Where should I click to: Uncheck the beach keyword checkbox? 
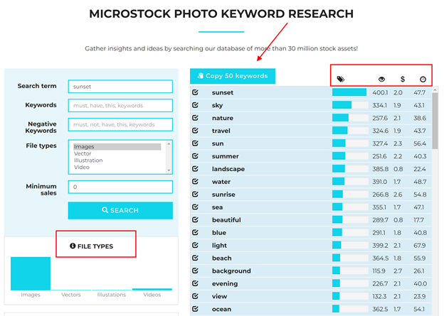pos(196,258)
